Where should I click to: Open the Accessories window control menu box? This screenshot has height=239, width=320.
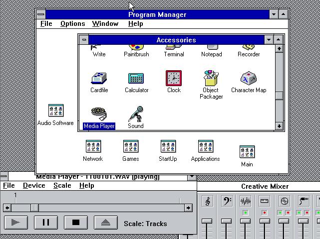tap(84, 40)
